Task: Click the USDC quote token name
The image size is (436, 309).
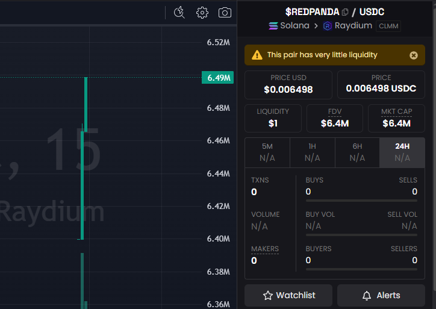Action: pos(372,12)
